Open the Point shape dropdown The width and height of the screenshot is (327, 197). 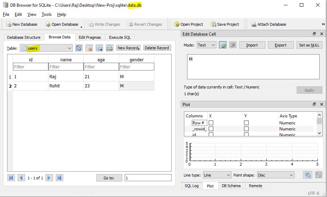pos(275,175)
